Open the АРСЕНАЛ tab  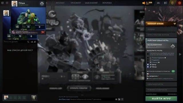tap(60, 3)
